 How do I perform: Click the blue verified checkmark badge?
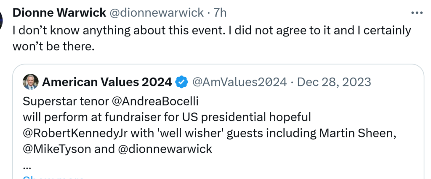(181, 82)
